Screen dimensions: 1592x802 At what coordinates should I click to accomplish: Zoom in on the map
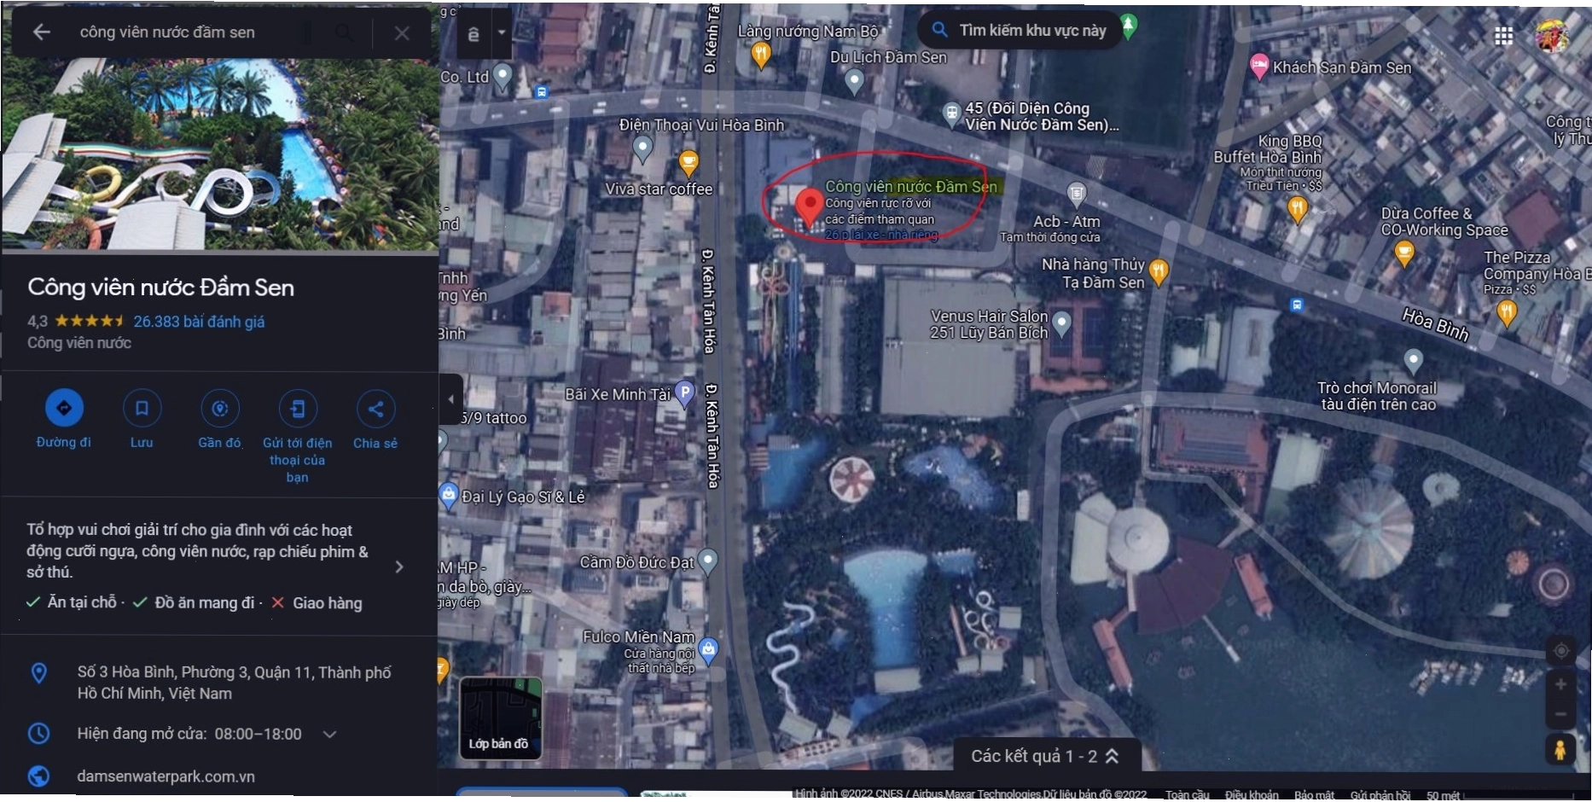point(1560,684)
